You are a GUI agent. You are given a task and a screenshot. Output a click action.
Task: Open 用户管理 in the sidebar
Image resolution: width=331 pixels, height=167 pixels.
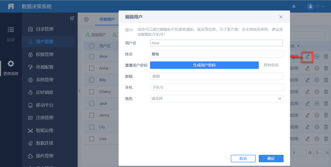tap(48, 42)
